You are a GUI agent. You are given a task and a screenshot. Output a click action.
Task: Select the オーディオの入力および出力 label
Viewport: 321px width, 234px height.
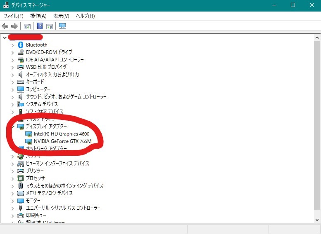pos(52,74)
